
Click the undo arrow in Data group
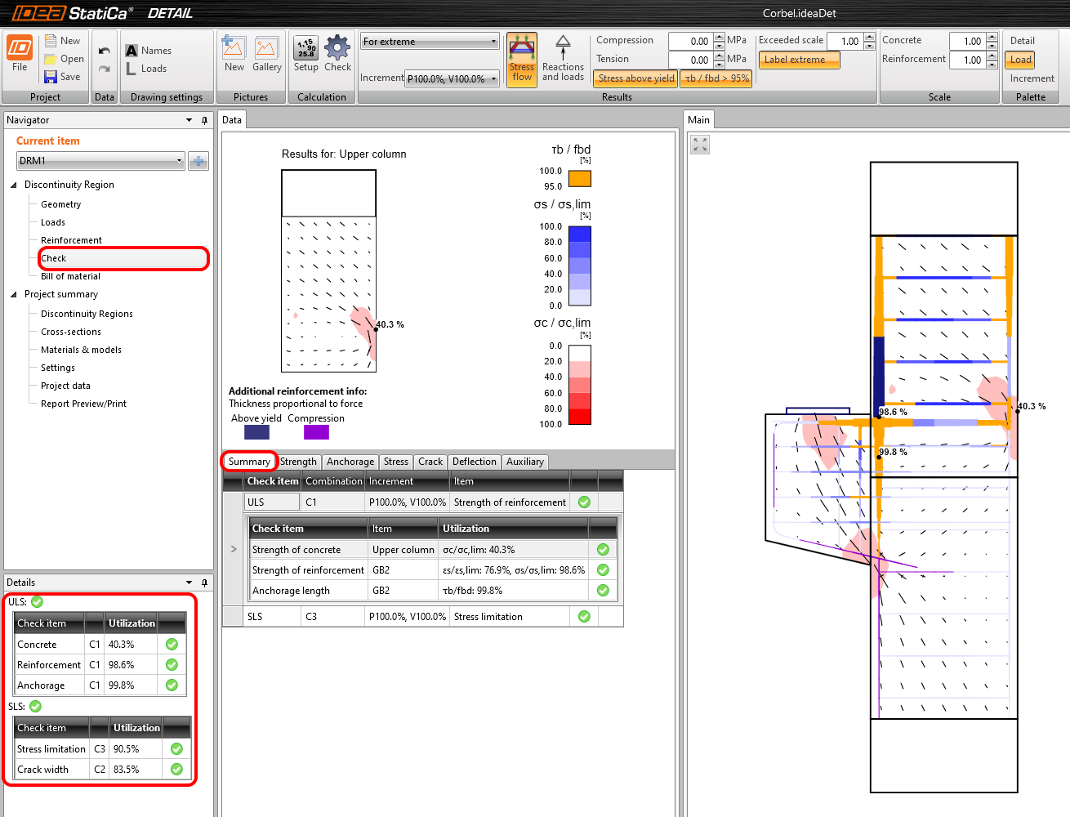(105, 51)
